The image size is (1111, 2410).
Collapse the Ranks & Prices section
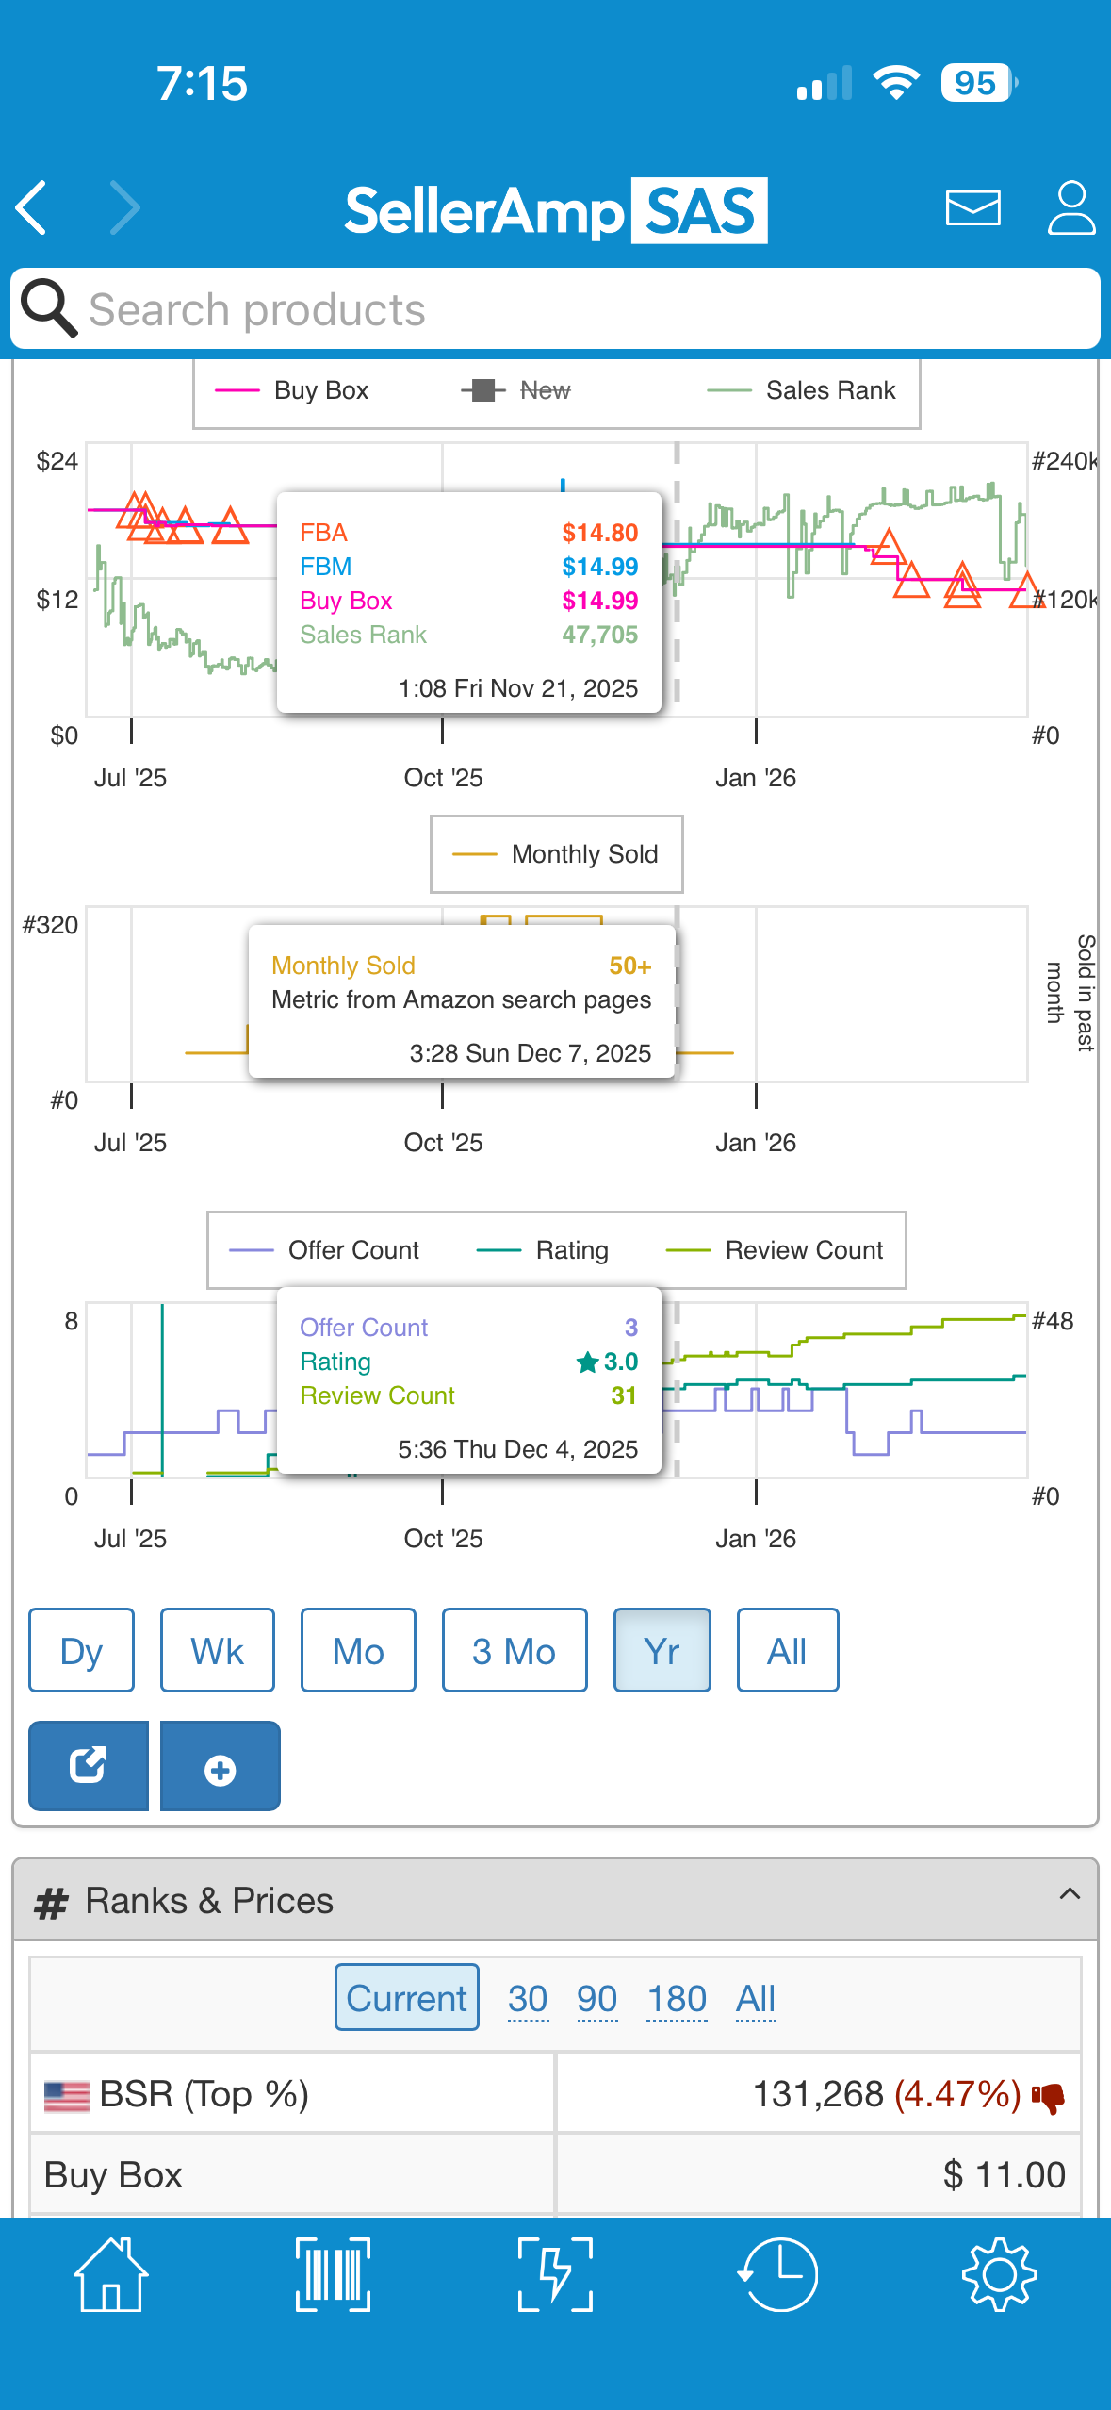[1069, 1894]
